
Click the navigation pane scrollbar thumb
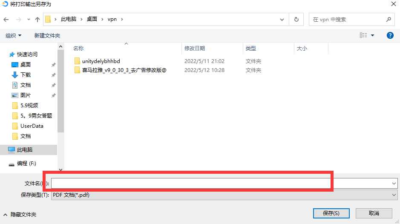click(60, 91)
